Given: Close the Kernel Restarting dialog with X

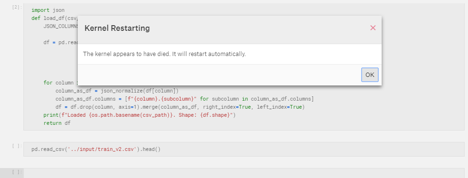Looking at the screenshot, I should [373, 28].
